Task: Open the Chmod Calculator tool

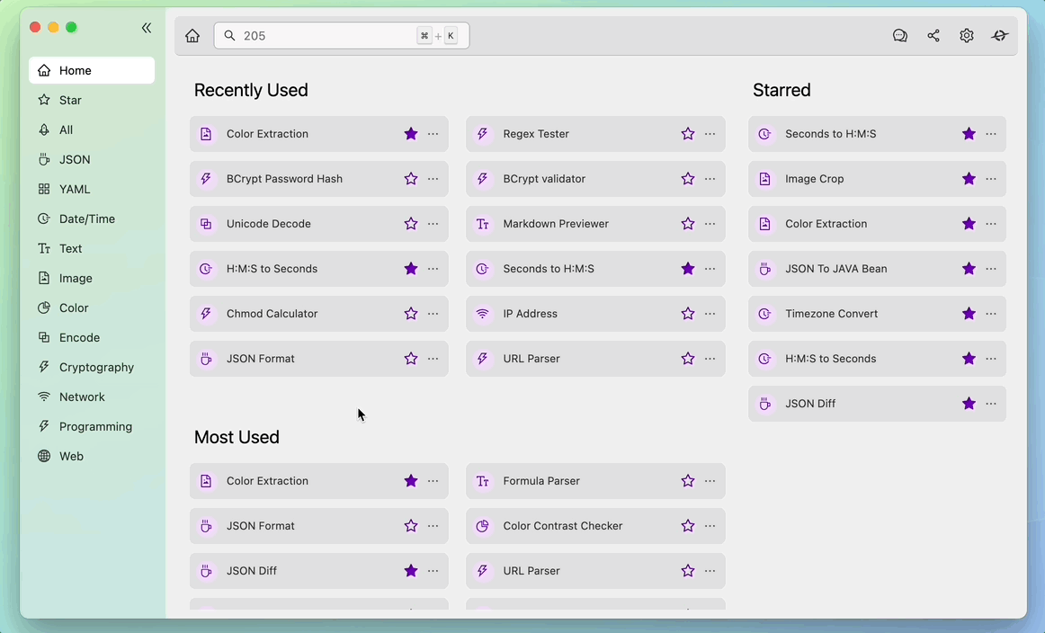Action: 318,314
